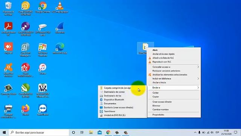Select the iTunes desktop icon
Screen dimensions: 241x136
(43, 69)
